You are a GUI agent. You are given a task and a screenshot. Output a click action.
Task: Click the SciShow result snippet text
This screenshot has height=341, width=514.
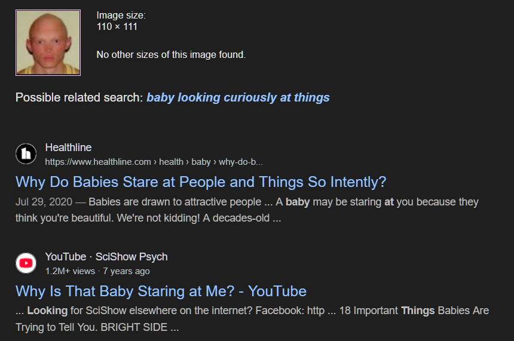coord(252,319)
